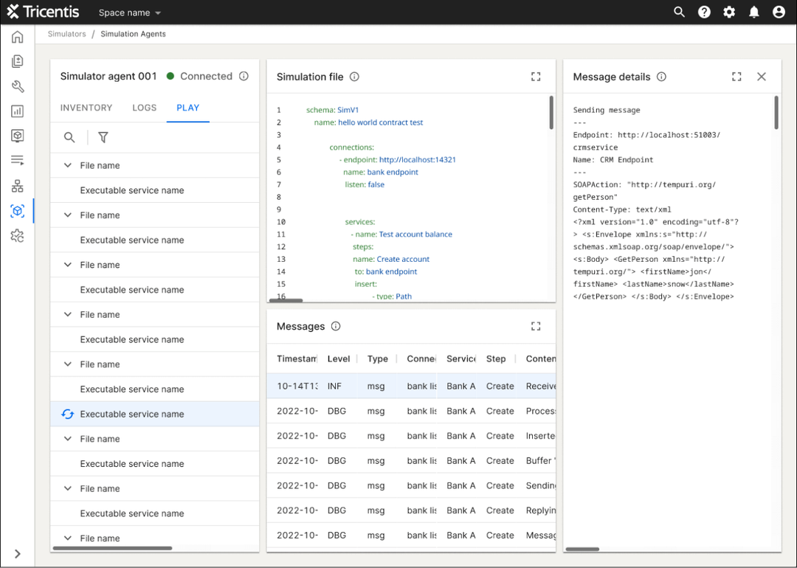Open the filter icon beside the search
Viewport: 797px width, 568px height.
[x=103, y=137]
